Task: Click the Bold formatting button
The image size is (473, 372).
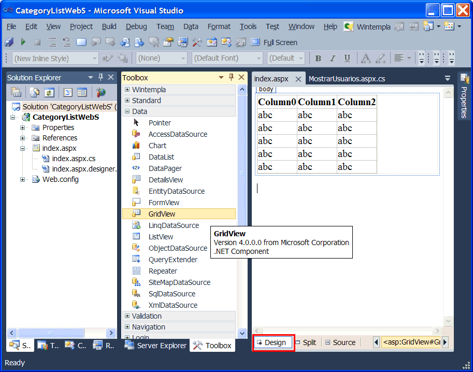Action: coord(318,58)
